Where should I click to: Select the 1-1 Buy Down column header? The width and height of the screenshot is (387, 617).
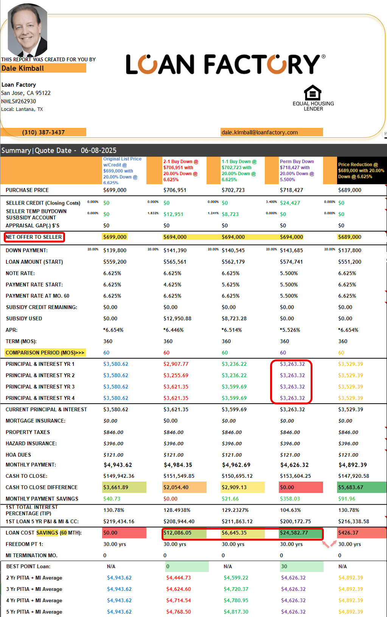point(239,171)
